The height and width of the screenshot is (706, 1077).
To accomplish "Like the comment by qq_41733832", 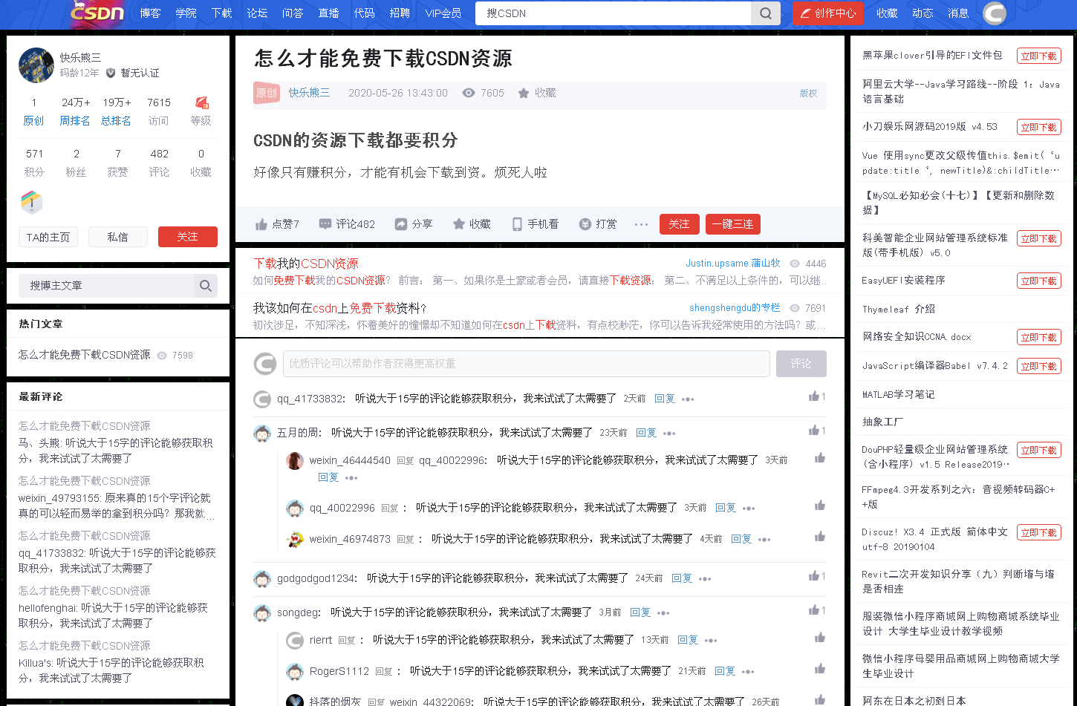I will click(x=814, y=396).
